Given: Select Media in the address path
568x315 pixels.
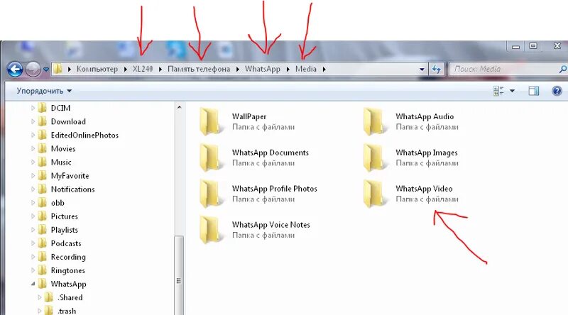Looking at the screenshot, I should pyautogui.click(x=306, y=69).
